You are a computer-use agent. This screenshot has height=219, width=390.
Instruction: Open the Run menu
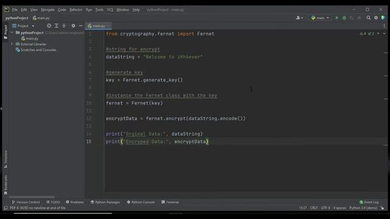(89, 10)
